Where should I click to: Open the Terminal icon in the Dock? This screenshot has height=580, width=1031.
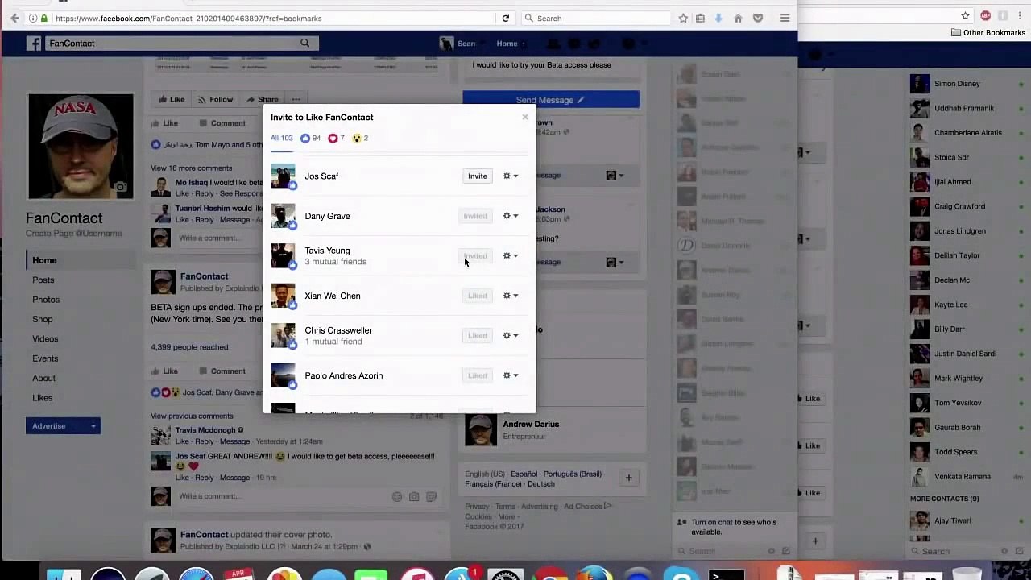coord(727,575)
